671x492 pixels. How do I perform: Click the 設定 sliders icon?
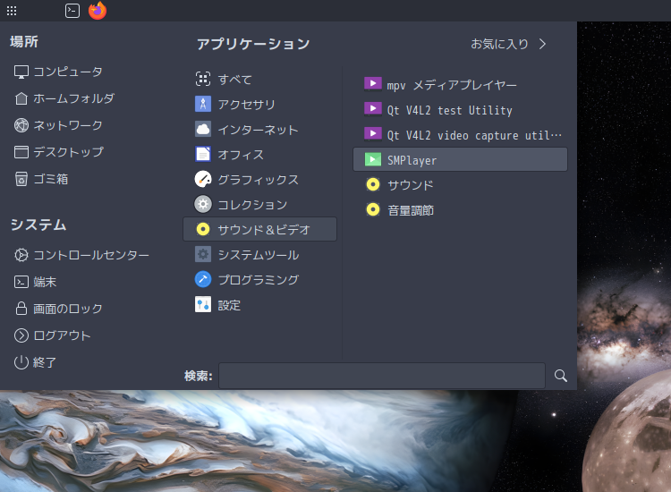203,305
